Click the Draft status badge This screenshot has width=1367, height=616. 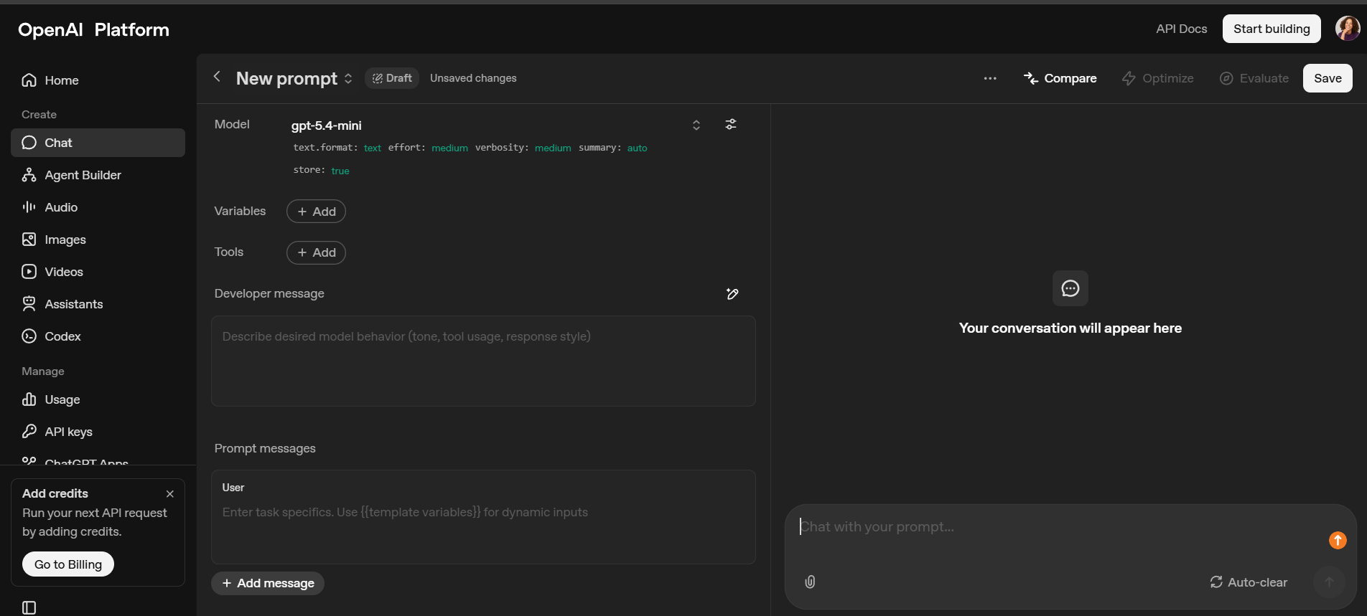[x=392, y=78]
